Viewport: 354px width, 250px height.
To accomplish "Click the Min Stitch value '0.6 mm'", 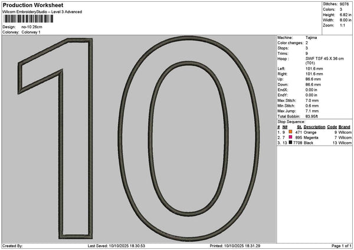I will pyautogui.click(x=312, y=106).
